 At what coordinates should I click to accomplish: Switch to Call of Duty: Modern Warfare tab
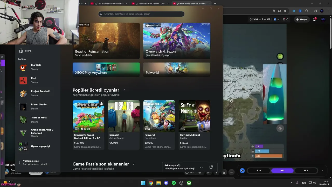click(x=109, y=3)
